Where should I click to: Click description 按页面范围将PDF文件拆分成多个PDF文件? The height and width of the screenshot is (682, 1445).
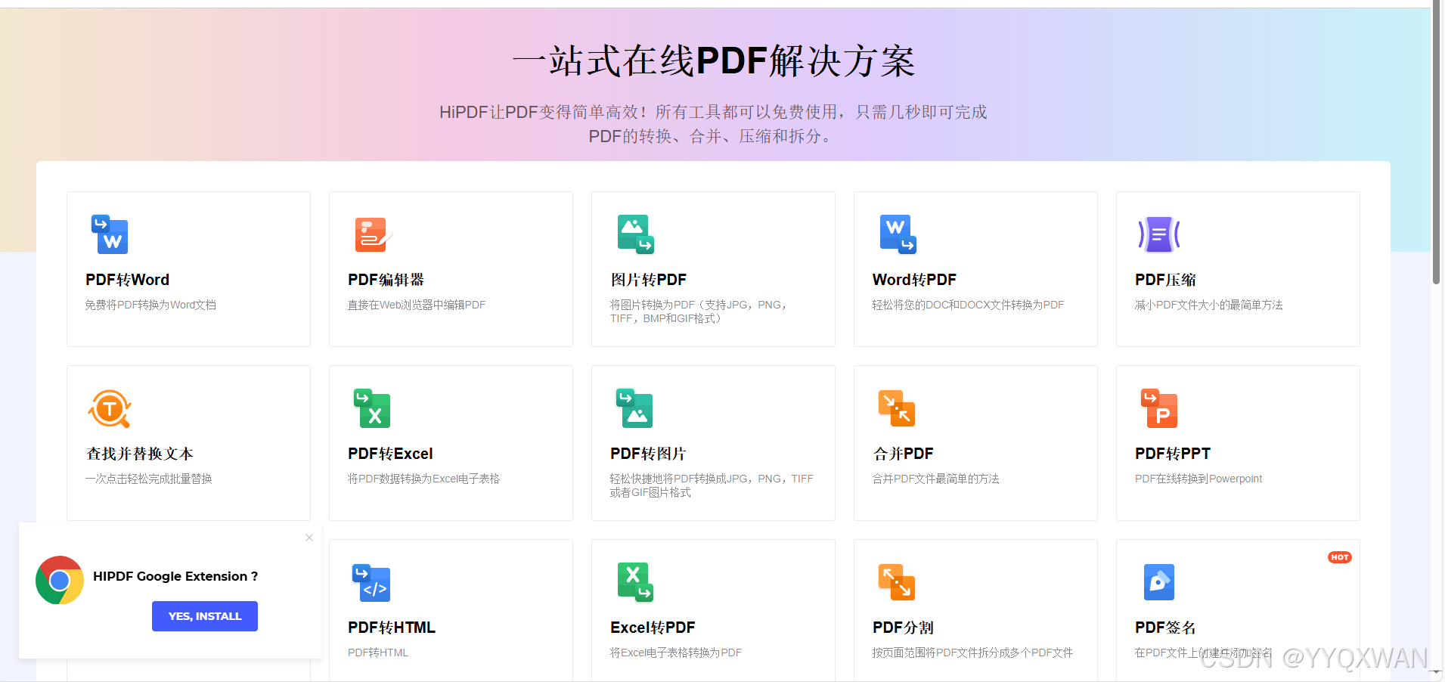tap(972, 653)
